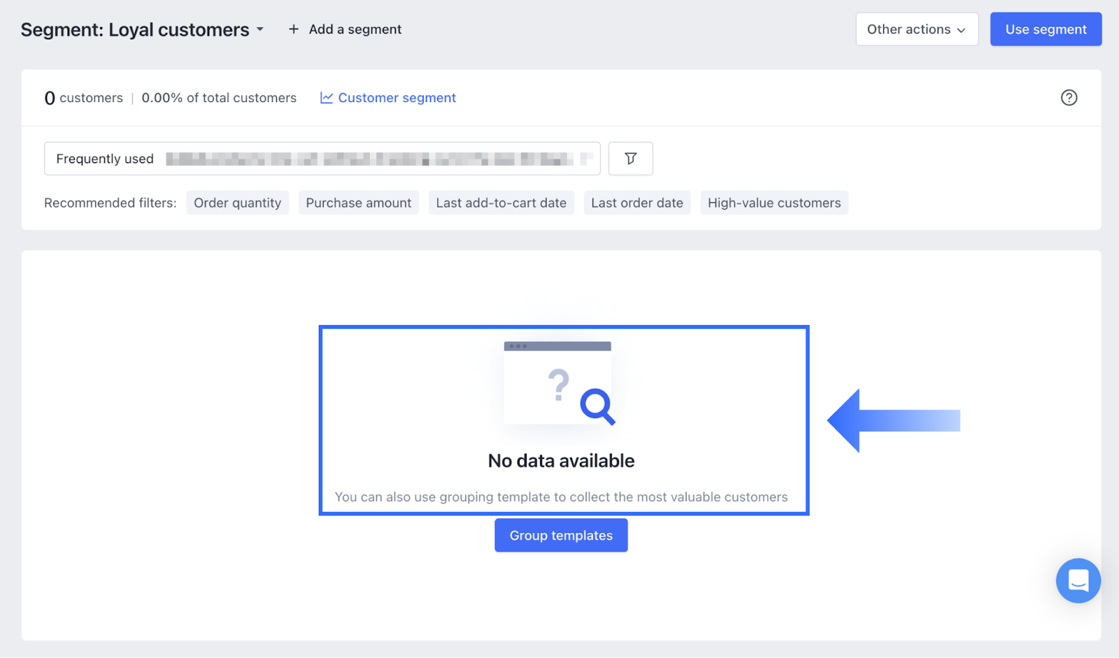This screenshot has height=658, width=1119.
Task: Click the no-data search illustration
Action: [559, 383]
